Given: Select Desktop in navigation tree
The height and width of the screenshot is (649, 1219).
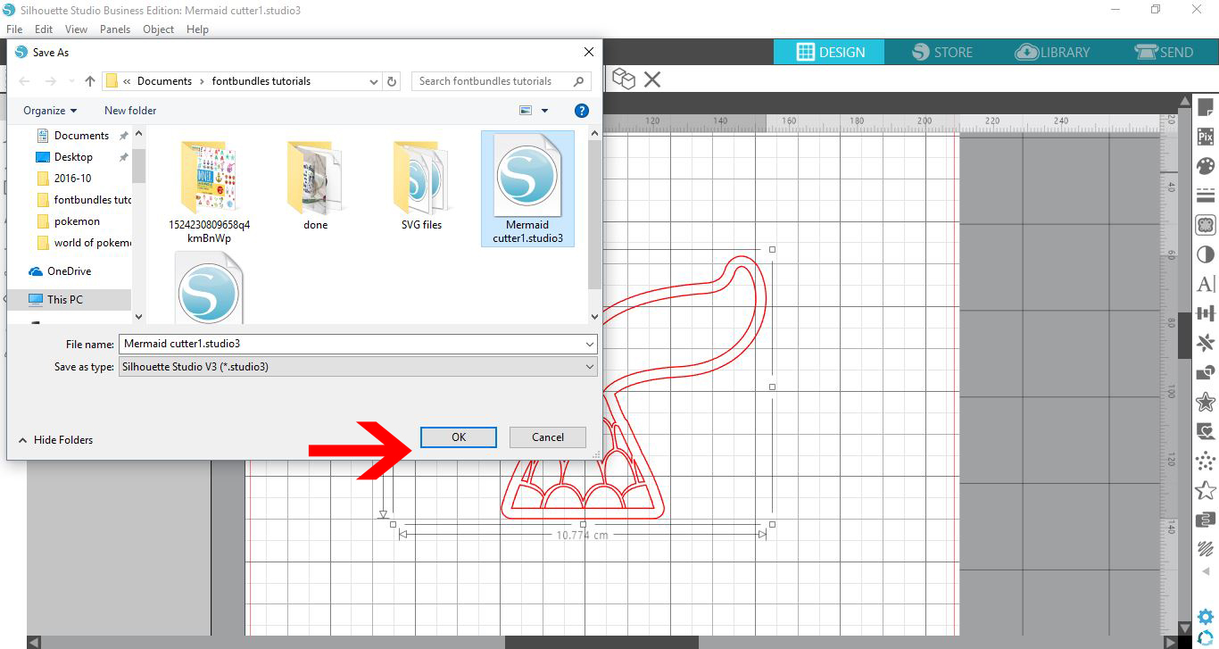Looking at the screenshot, I should (x=73, y=157).
